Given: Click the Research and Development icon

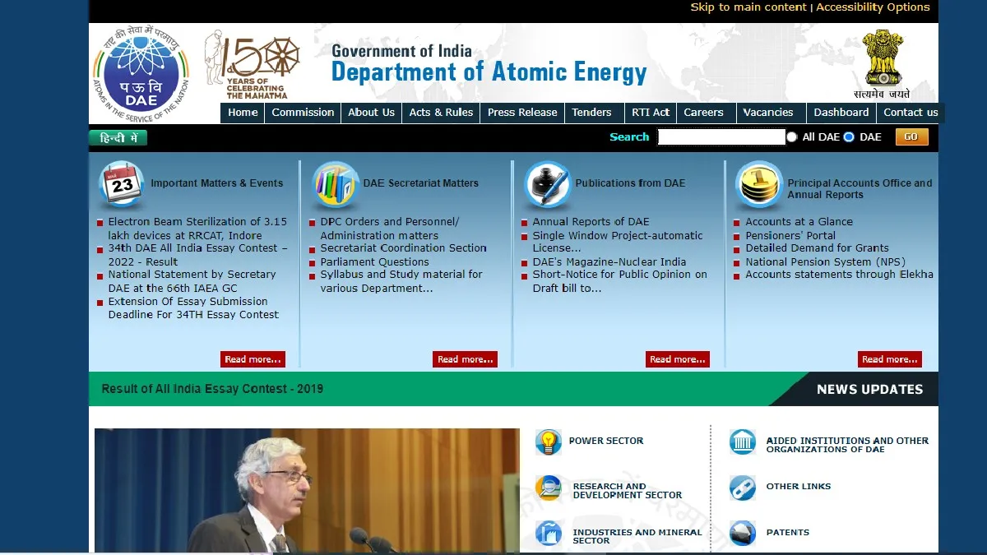Looking at the screenshot, I should (548, 488).
